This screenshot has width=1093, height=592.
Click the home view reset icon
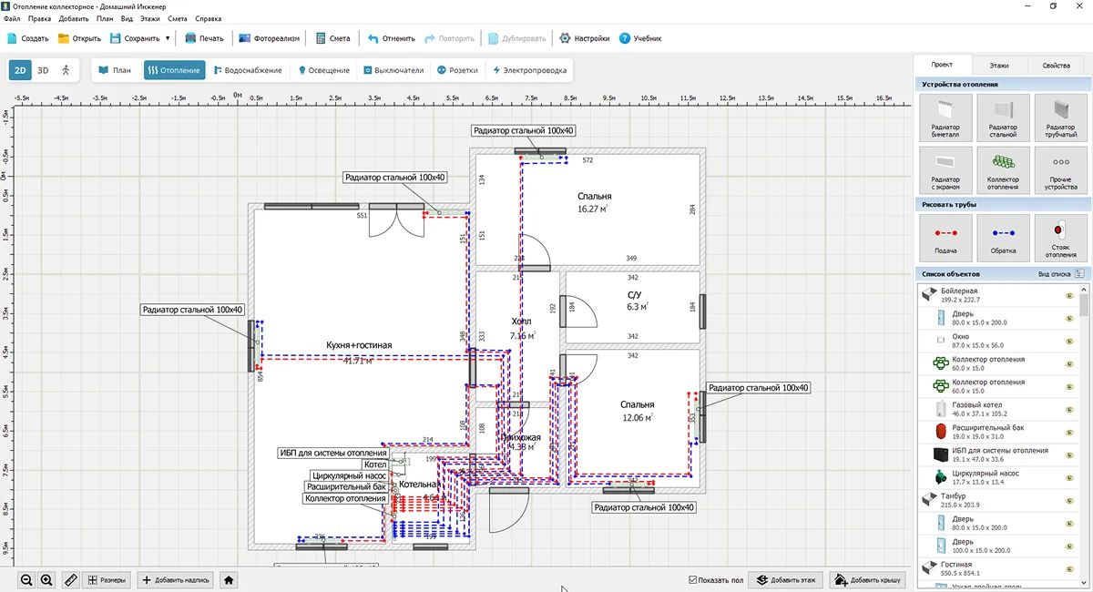click(229, 579)
